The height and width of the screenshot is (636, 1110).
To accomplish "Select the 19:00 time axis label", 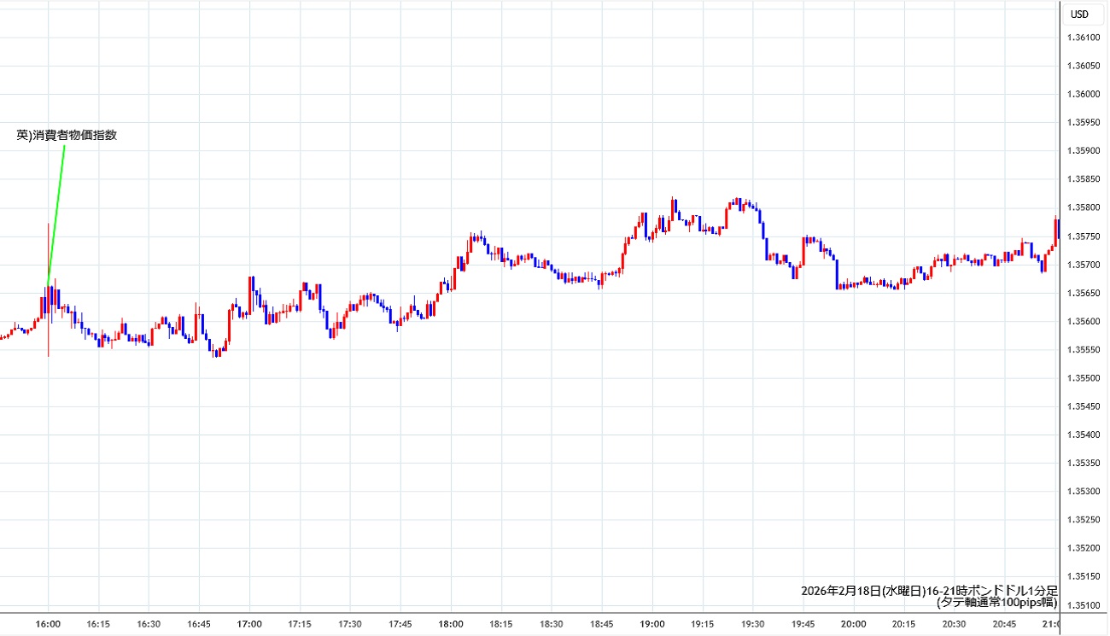I will pyautogui.click(x=652, y=624).
